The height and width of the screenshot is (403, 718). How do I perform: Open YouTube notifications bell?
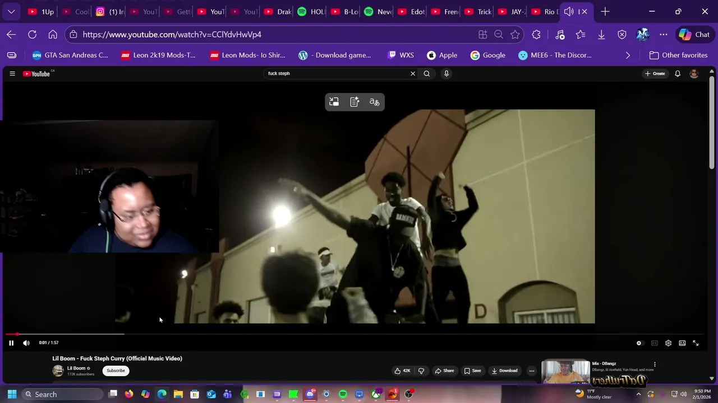click(x=678, y=73)
